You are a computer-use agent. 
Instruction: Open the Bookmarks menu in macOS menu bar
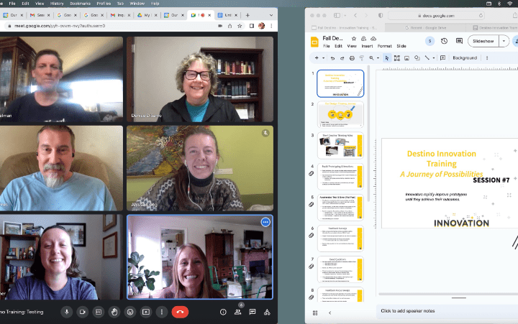pyautogui.click(x=80, y=4)
